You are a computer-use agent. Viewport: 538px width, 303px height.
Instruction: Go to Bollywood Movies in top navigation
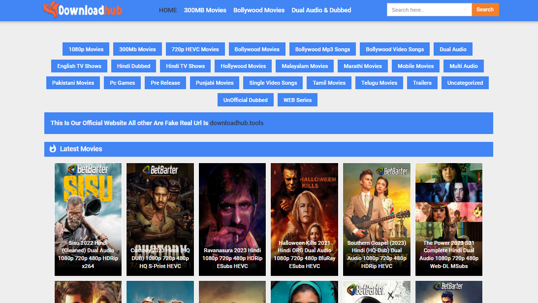(259, 10)
